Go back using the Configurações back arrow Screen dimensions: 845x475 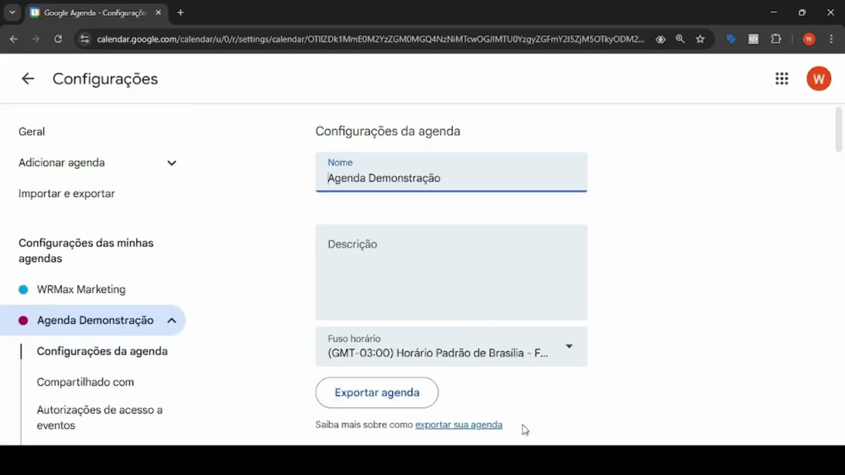(x=27, y=79)
